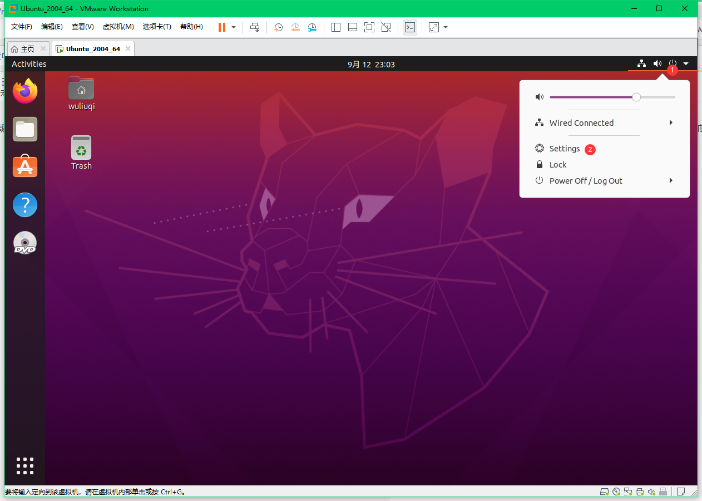
Task: Click the message log note status icon
Action: point(681,492)
